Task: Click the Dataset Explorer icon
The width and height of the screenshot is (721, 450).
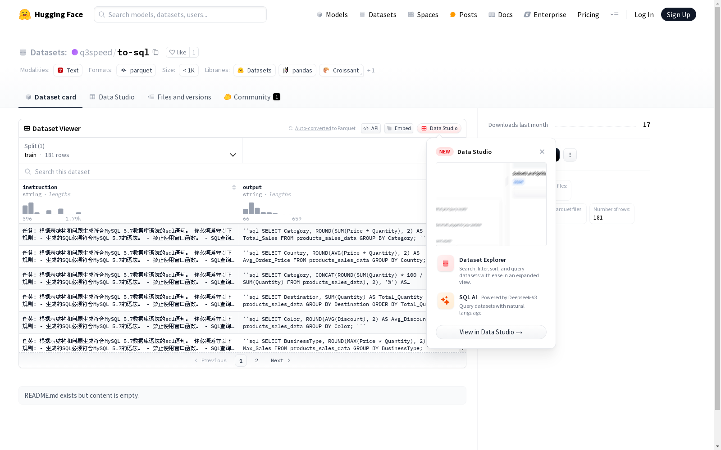Action: 446,264
